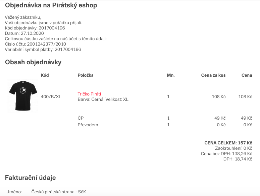Open the Tričko Piráti product link

click(x=89, y=94)
